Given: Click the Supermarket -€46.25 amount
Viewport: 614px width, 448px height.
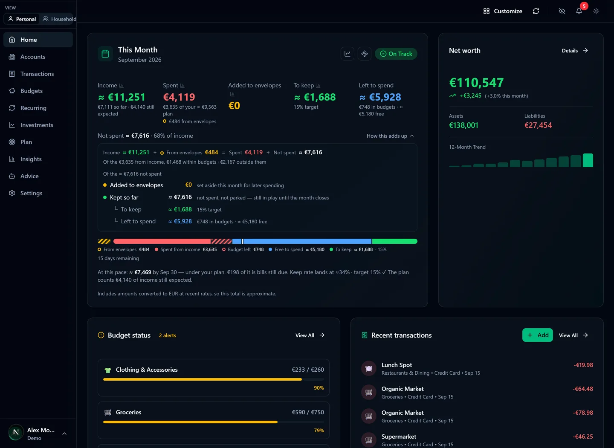Looking at the screenshot, I should tap(583, 436).
